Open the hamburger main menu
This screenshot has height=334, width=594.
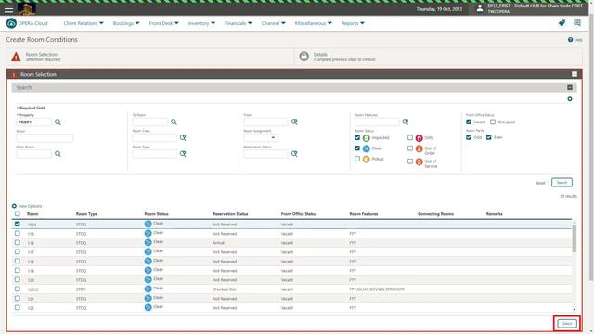(8, 8)
